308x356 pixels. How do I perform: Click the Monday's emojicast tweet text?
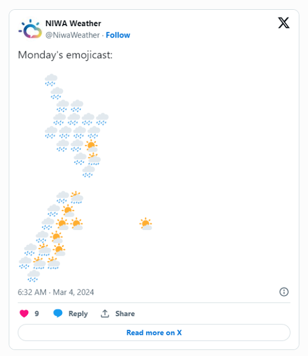[65, 55]
